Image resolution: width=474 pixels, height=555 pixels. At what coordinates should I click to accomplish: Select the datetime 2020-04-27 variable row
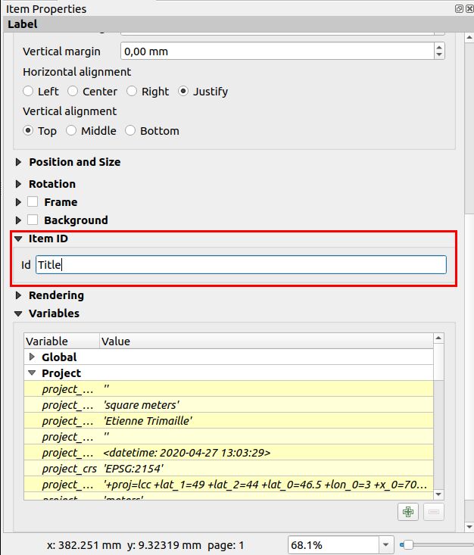pyautogui.click(x=229, y=452)
